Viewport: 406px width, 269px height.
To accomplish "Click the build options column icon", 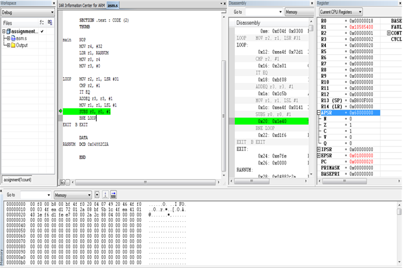I will (42, 22).
